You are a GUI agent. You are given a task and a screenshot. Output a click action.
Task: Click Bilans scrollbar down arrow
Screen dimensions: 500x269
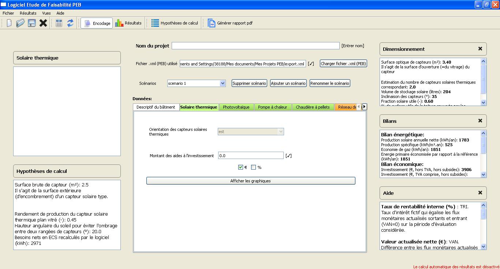point(483,174)
